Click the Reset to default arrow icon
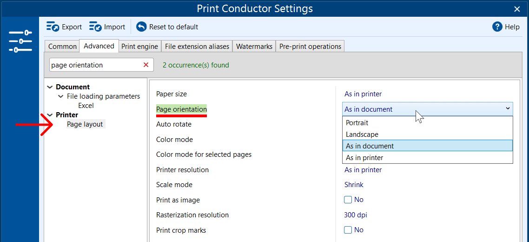 coord(141,27)
